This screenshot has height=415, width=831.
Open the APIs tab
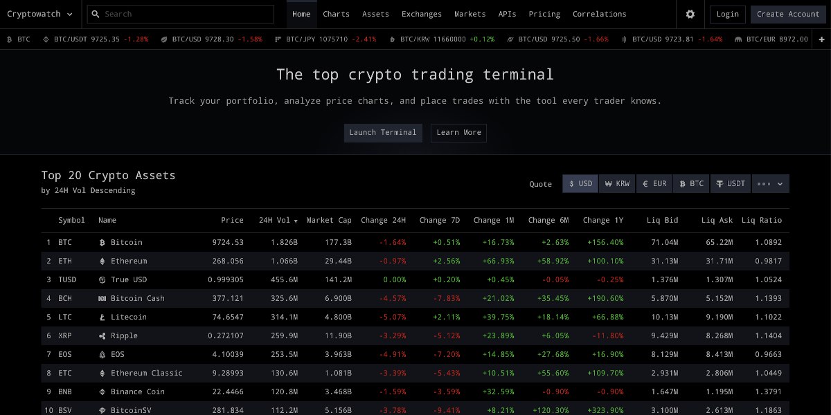(x=507, y=14)
